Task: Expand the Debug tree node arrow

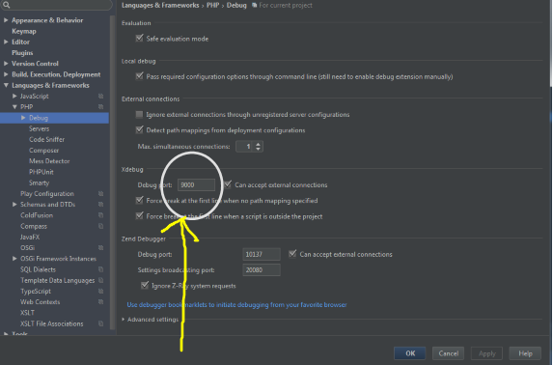Action: click(23, 118)
